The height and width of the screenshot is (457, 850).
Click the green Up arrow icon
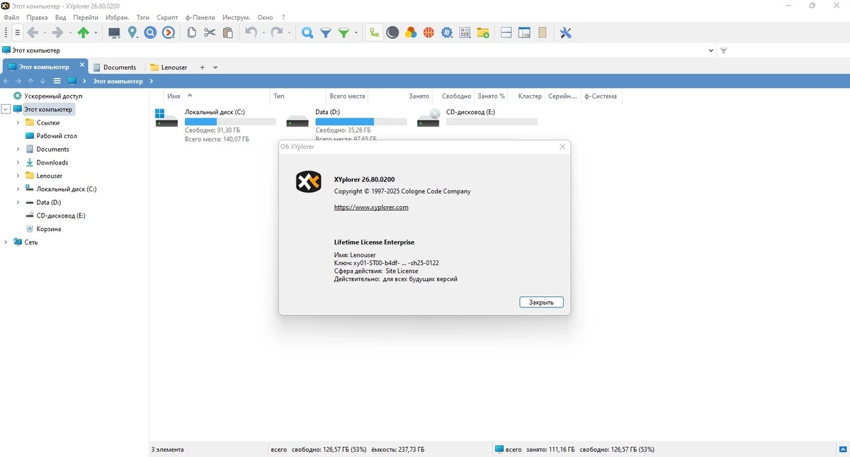(x=84, y=33)
